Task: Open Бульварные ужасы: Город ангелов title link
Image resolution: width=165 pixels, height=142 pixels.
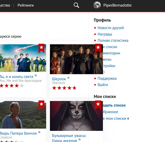Action: [69, 138]
